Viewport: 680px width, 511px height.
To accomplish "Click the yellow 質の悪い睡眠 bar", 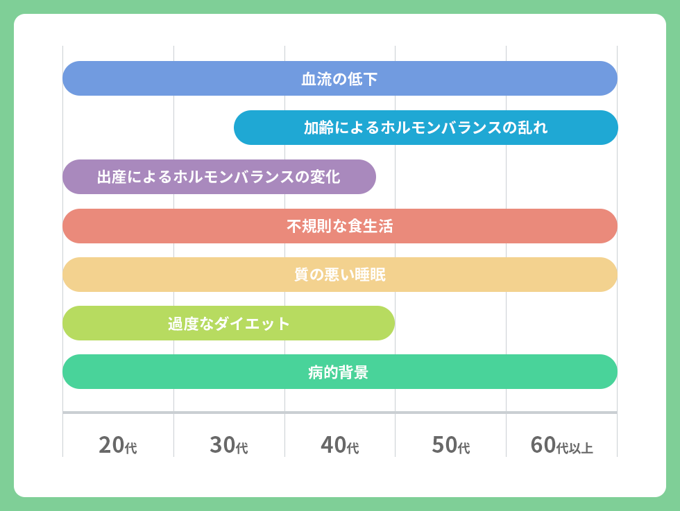I will (339, 275).
